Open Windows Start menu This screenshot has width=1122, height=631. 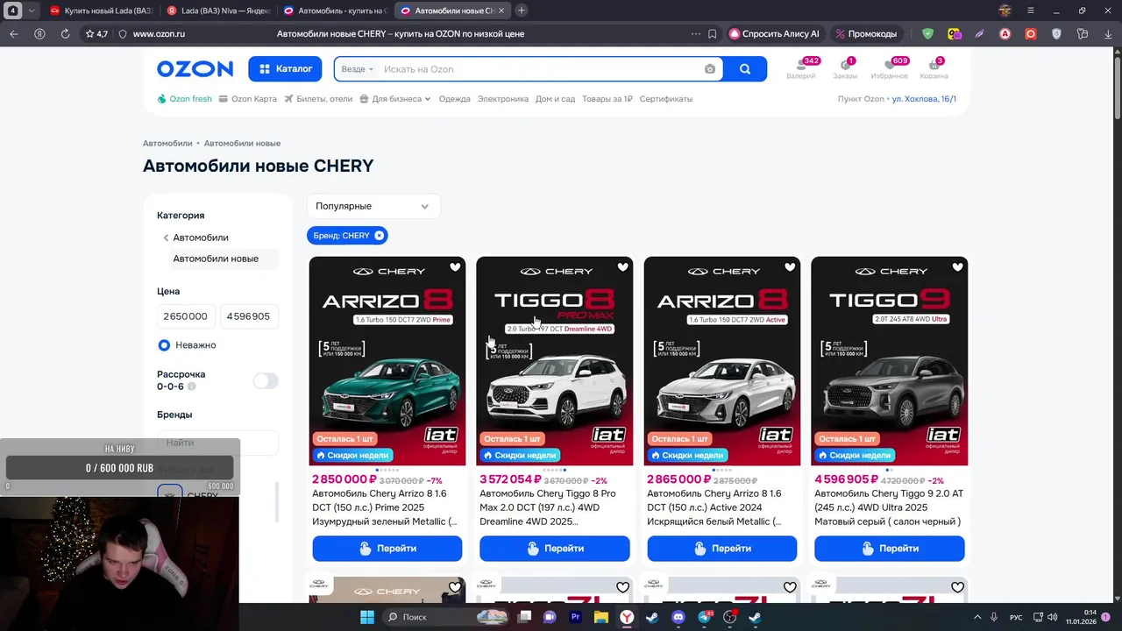[x=367, y=617]
